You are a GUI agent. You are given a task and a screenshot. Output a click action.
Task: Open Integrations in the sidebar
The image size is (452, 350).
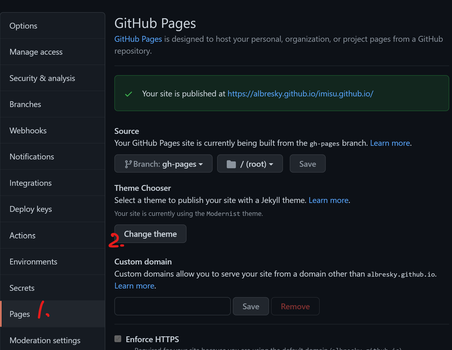pos(53,183)
